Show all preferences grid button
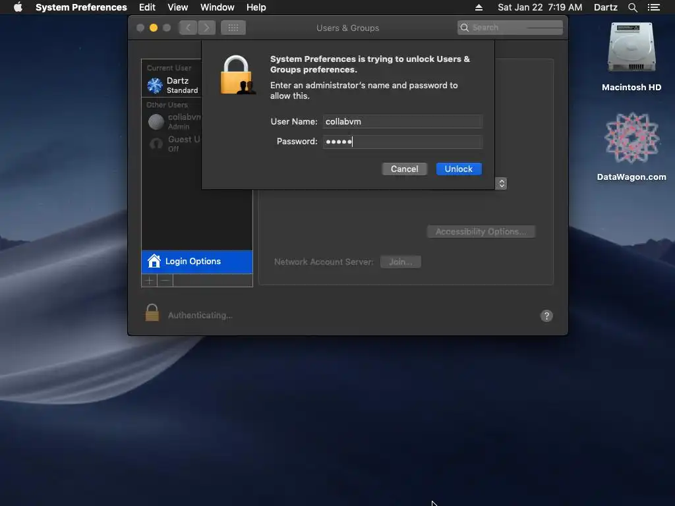 pos(233,28)
